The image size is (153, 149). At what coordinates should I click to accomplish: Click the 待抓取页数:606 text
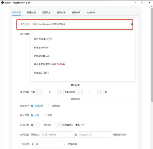coord(42,56)
